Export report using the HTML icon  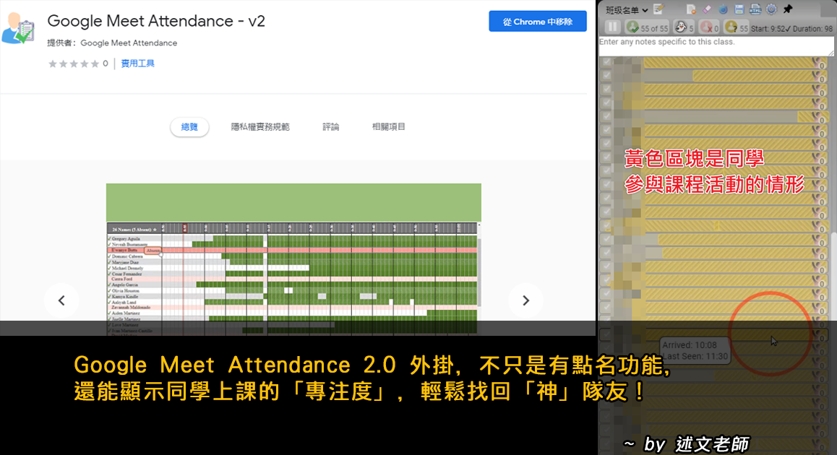tap(755, 9)
